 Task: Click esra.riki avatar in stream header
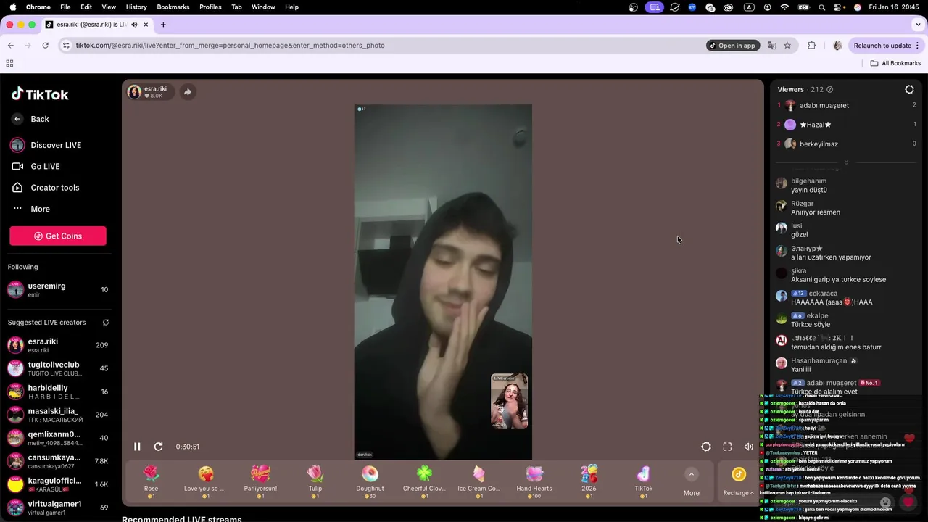tap(134, 92)
